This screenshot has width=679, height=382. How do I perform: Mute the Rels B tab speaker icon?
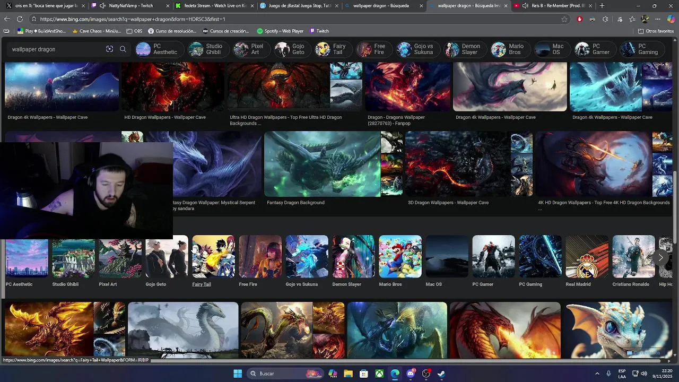[x=525, y=5]
